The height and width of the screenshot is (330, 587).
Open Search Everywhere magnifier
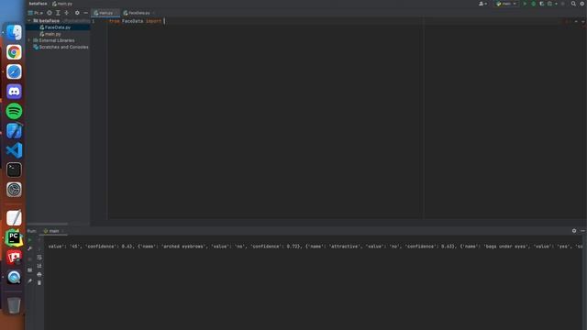click(x=573, y=4)
